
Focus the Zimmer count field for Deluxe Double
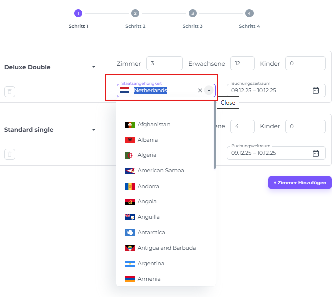tap(164, 64)
